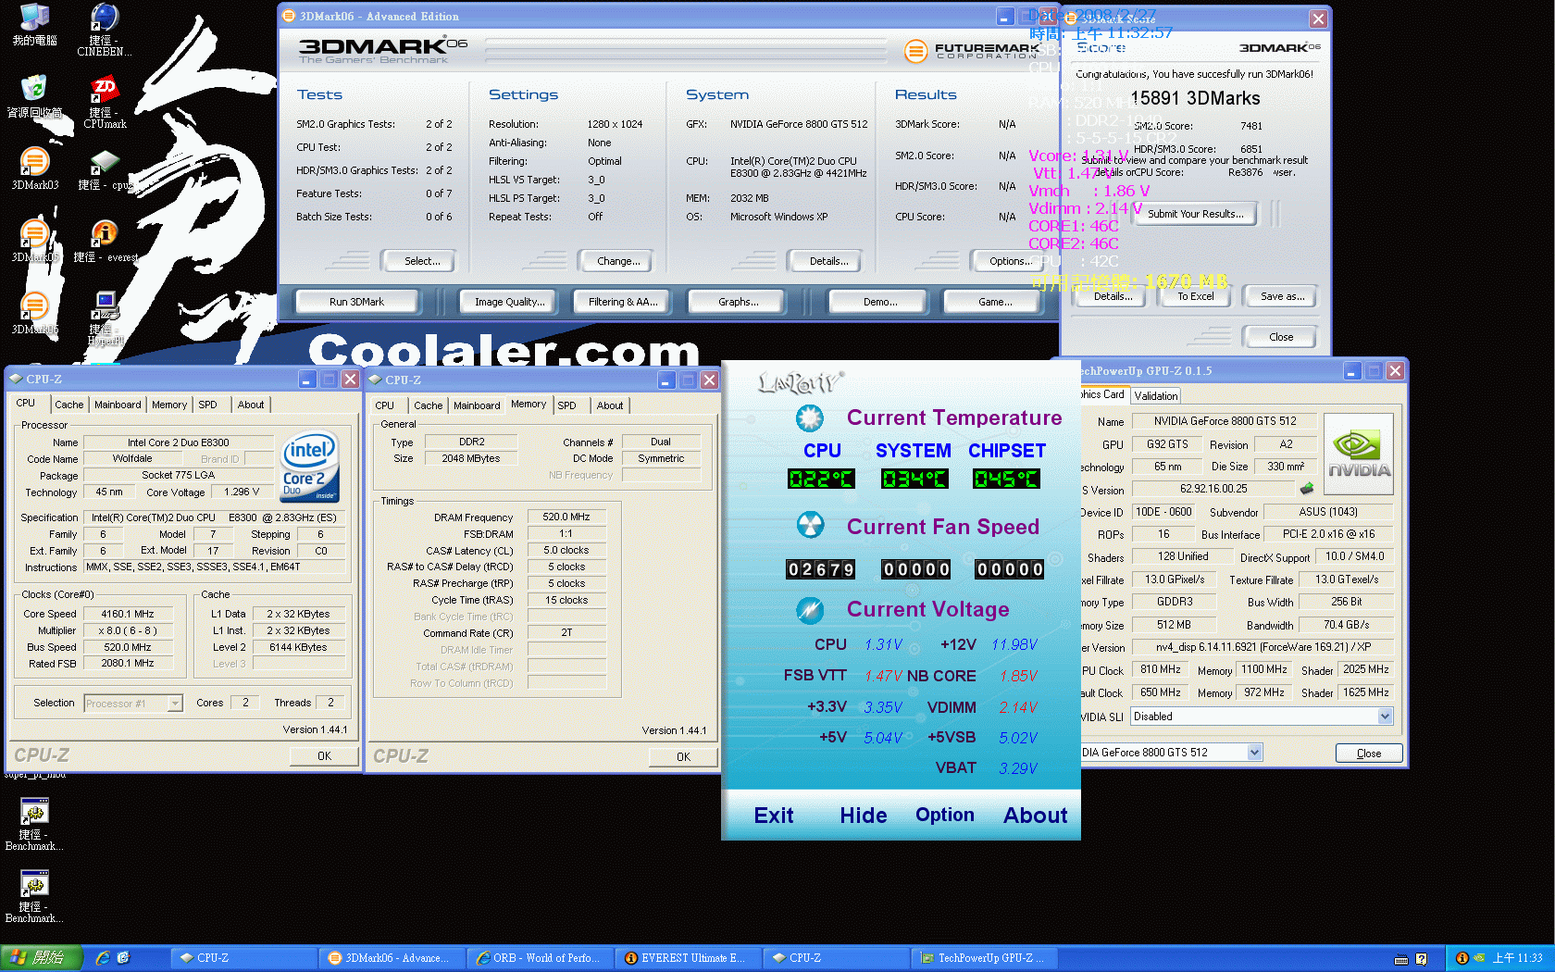
Task: Switch to ORB - World of Performance taskbar item
Action: (x=541, y=958)
